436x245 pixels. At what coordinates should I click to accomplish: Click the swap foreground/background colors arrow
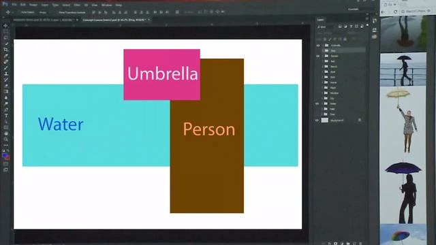(x=8, y=151)
